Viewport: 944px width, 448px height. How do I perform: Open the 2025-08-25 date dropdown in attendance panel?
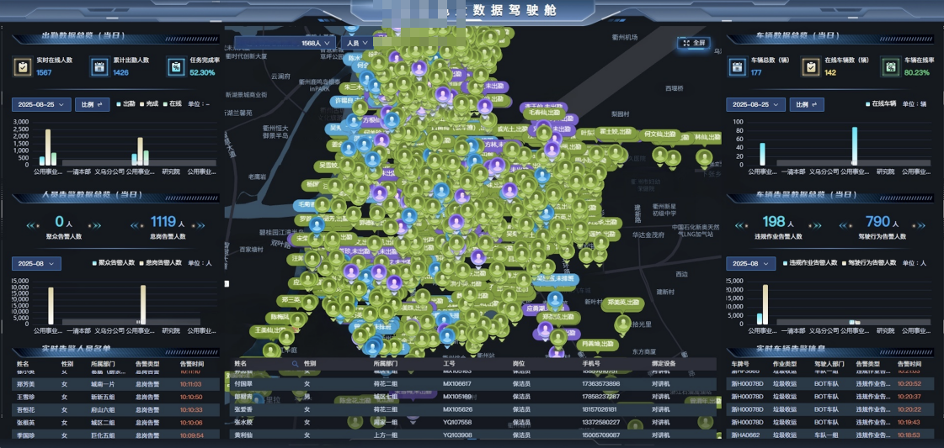(x=40, y=104)
